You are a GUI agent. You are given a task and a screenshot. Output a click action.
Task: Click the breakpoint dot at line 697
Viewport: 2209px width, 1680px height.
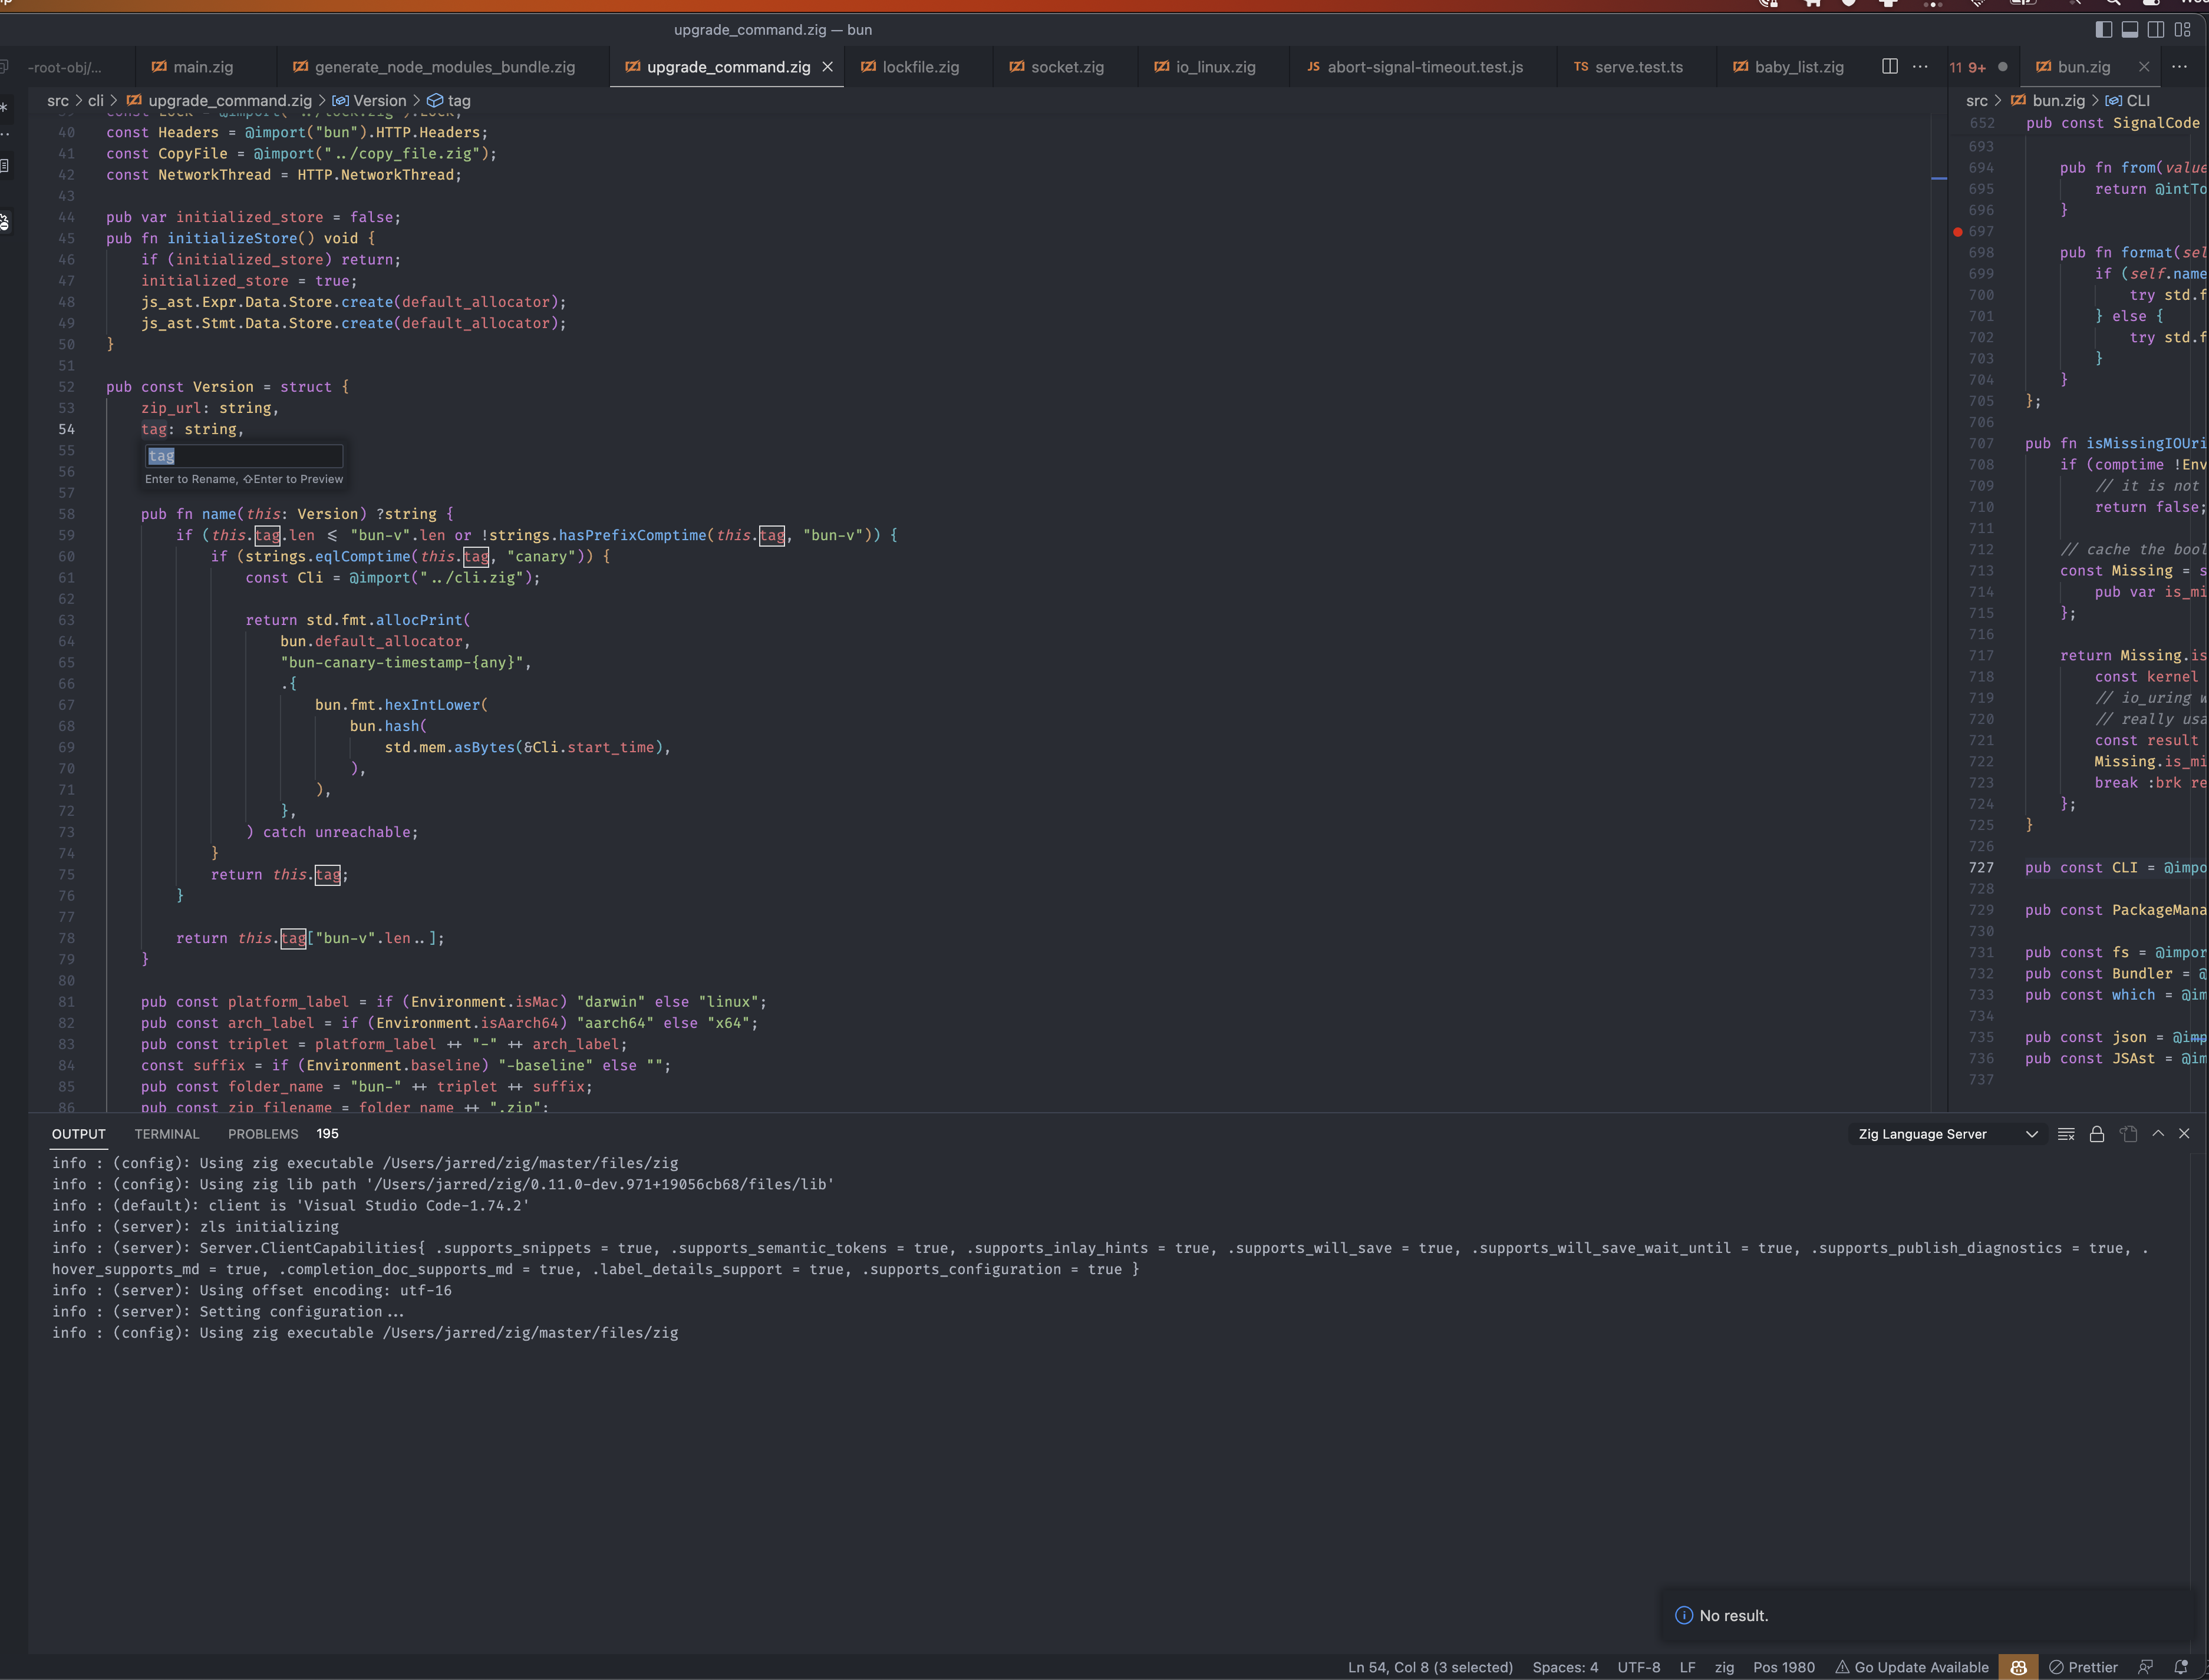pos(1957,232)
